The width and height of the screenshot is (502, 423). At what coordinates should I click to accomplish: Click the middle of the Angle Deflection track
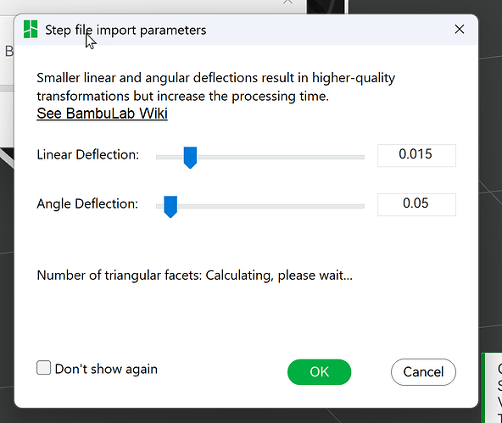(260, 206)
